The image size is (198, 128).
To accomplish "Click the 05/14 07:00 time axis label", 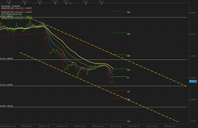I will coord(152,126).
